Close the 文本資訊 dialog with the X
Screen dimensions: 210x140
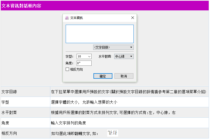pyautogui.click(x=133, y=18)
